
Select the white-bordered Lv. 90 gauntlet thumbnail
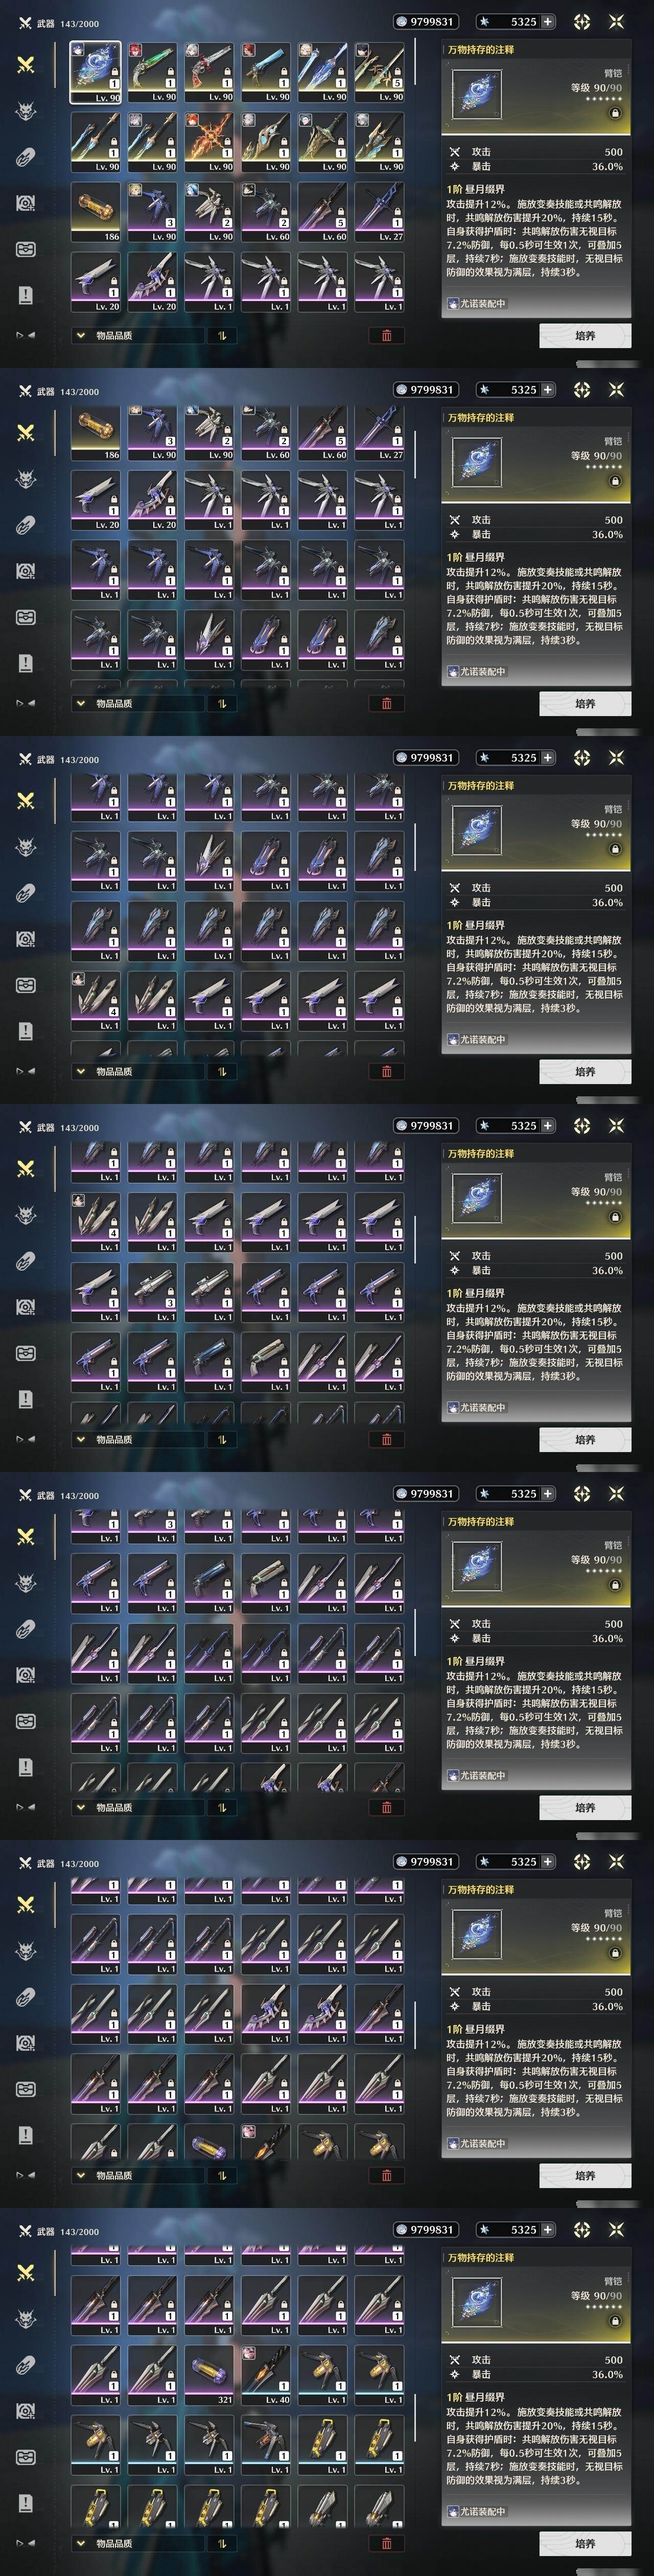(x=95, y=72)
